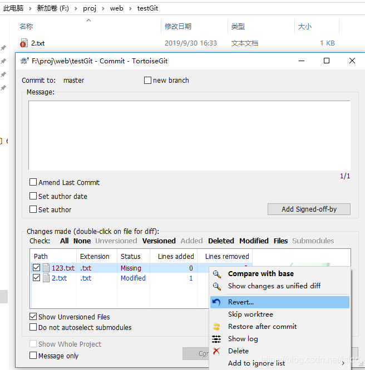Click inside the commit Message text box
The height and width of the screenshot is (370, 365).
click(x=189, y=136)
